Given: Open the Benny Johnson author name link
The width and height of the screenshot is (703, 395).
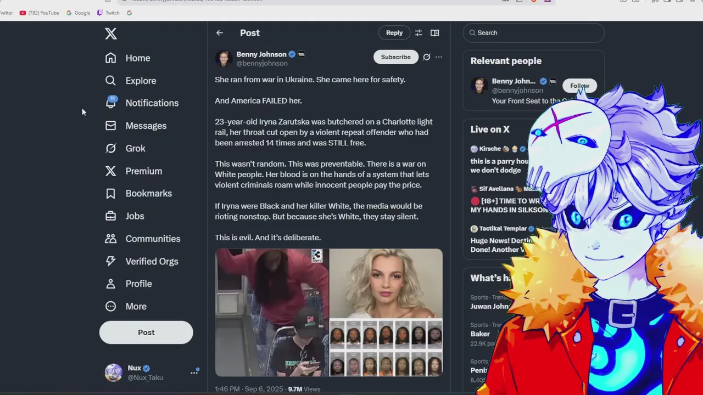Looking at the screenshot, I should (261, 54).
